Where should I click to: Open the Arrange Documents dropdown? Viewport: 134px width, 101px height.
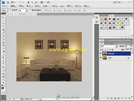42,2
